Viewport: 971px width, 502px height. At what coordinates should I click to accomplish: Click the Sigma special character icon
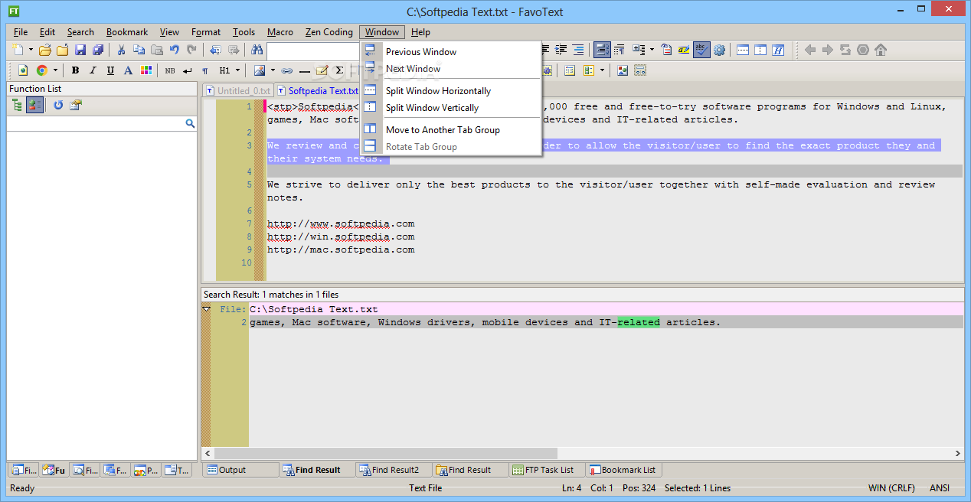340,70
